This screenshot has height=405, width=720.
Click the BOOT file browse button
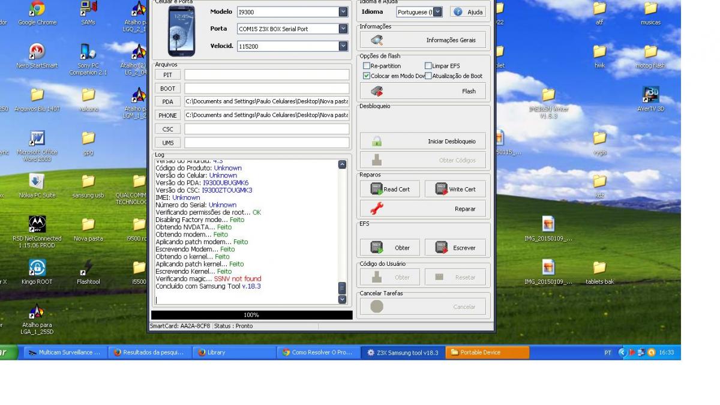(x=167, y=89)
